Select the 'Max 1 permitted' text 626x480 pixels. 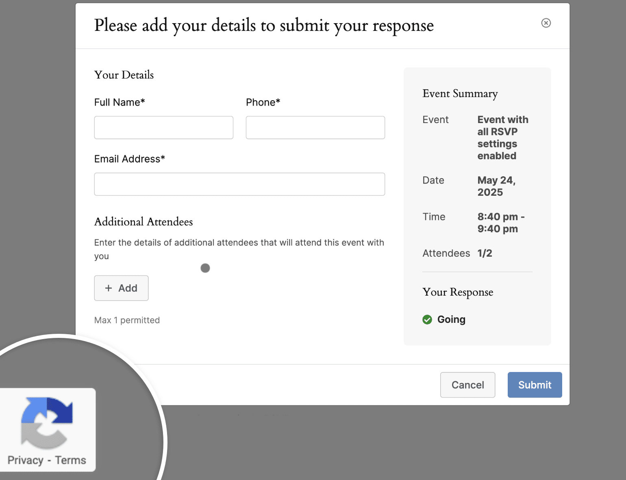coord(127,320)
